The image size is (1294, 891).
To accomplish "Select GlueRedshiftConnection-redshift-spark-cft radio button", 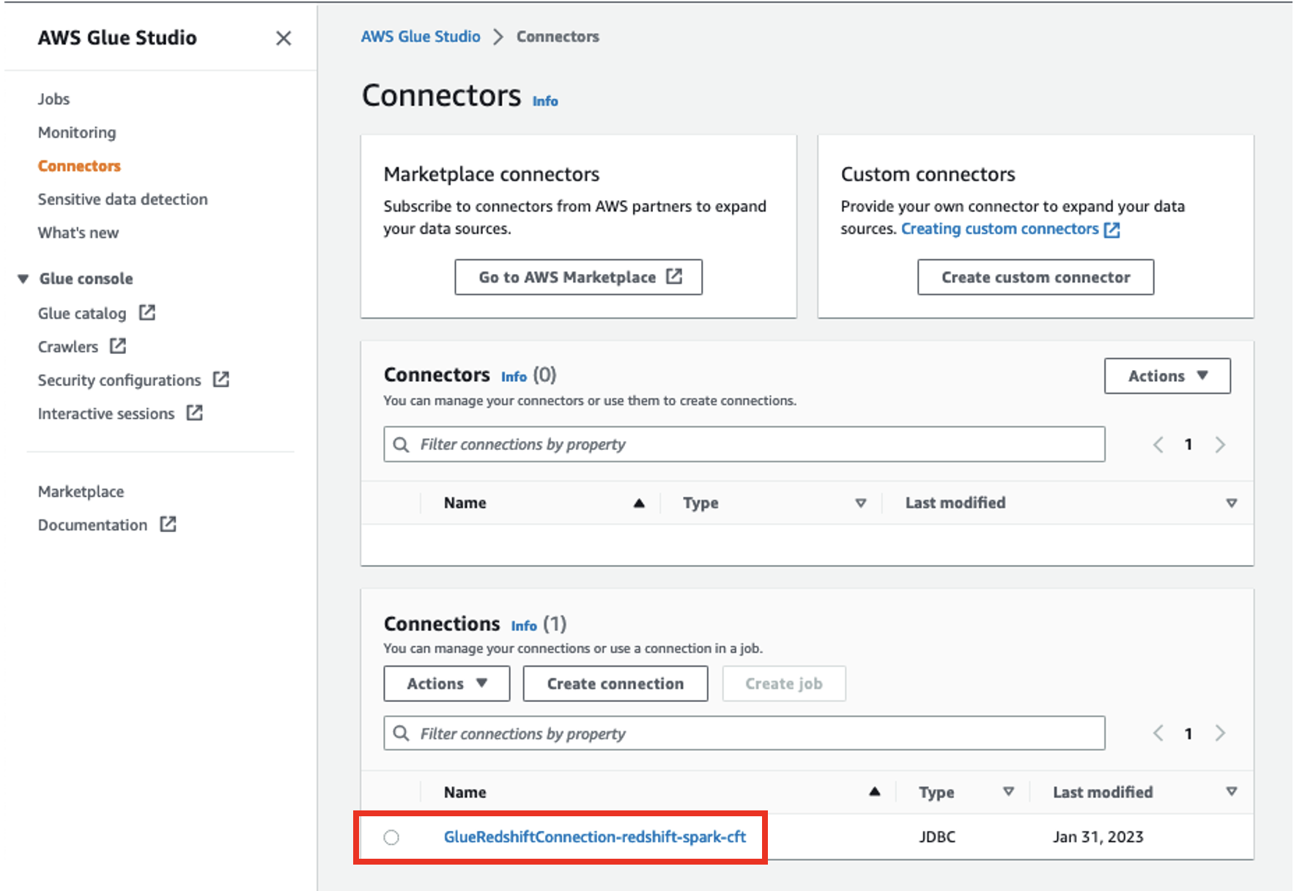I will coord(391,837).
